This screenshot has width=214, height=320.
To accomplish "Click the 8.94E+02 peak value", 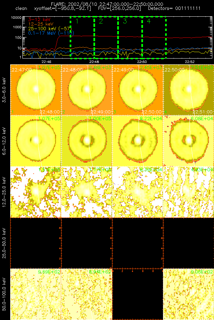I will pos(100,271).
